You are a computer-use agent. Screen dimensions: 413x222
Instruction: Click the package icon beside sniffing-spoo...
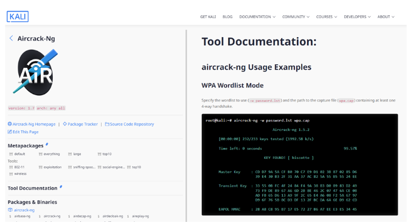[70, 167]
